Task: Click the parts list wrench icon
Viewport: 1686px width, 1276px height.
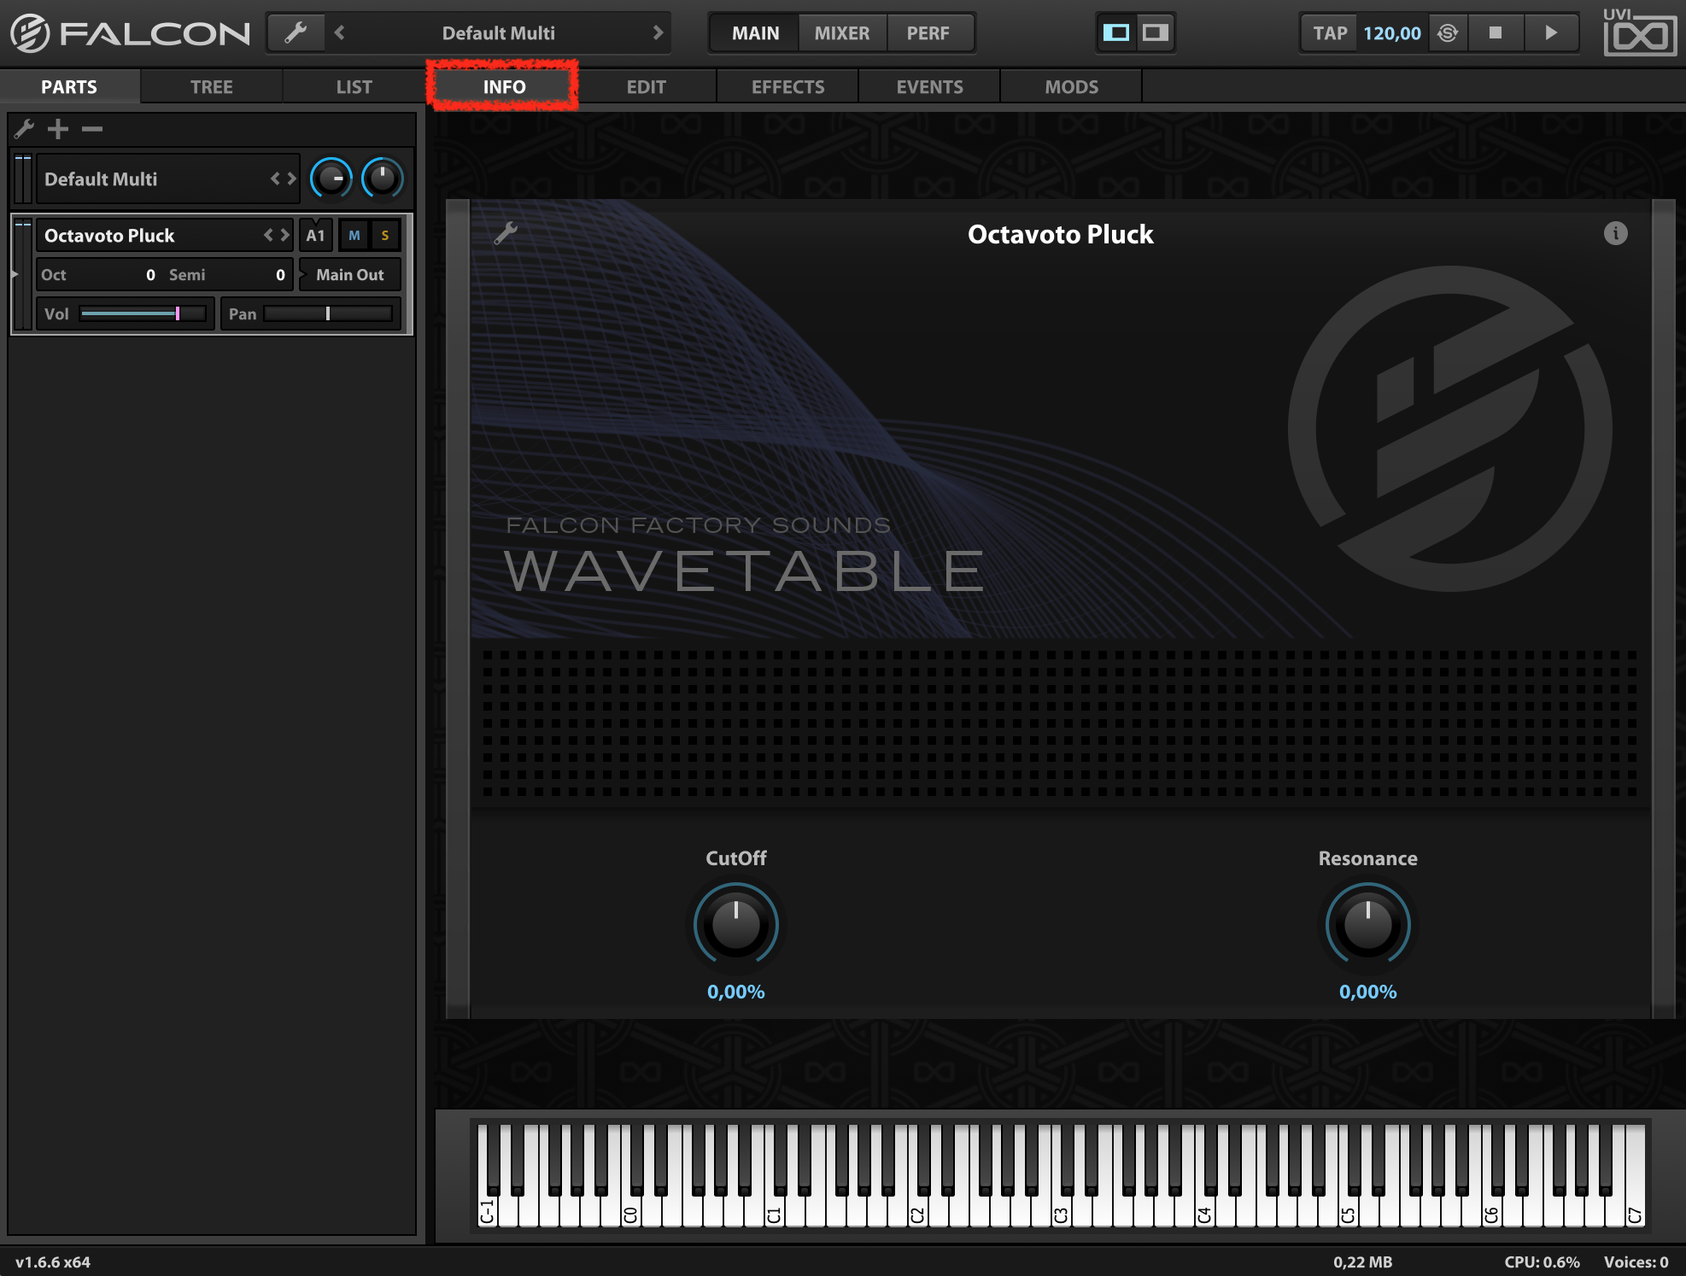Action: tap(24, 129)
